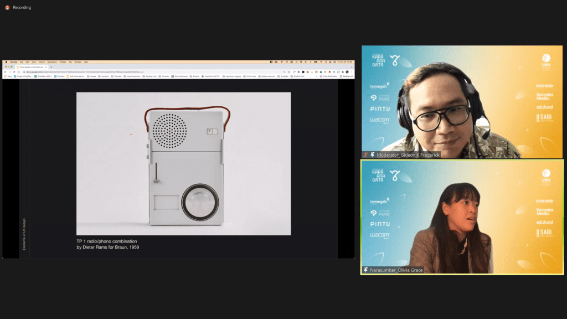Open a new browser tab with plus icon
567x319 pixels.
(51, 67)
